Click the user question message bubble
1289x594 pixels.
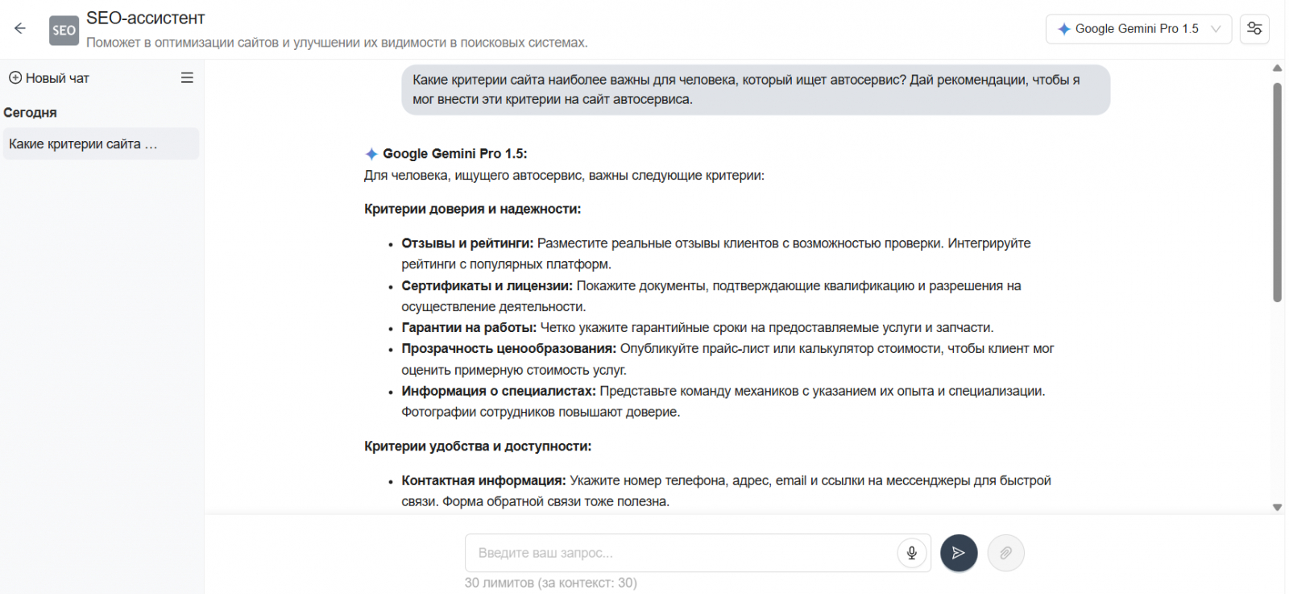[x=755, y=89]
